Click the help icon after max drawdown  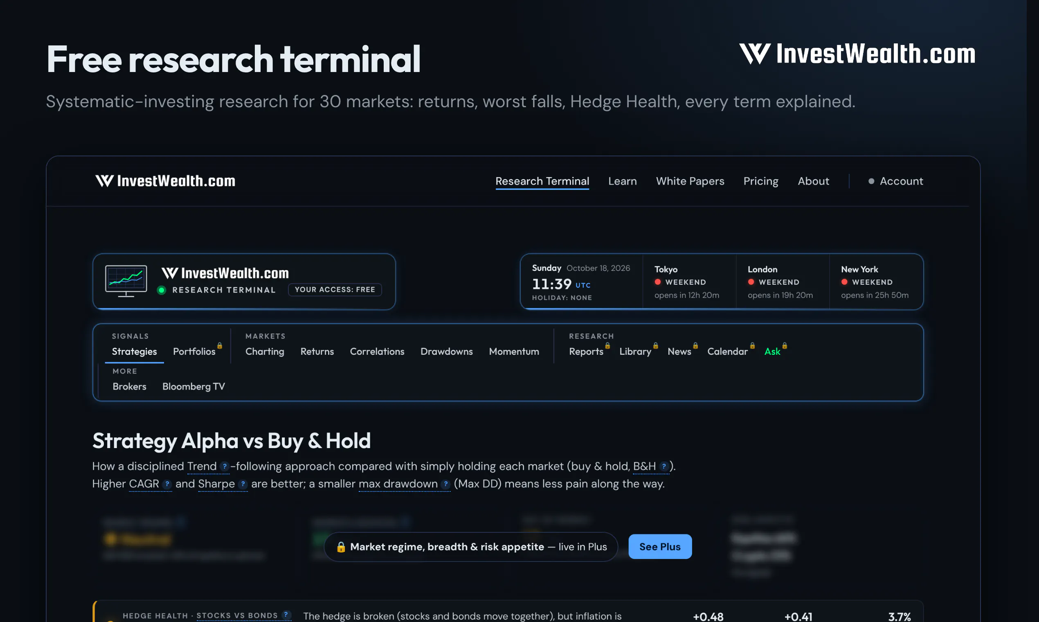[x=446, y=484]
